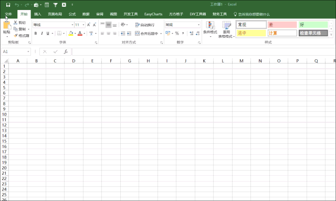
Task: Click the Redo arrow icon
Action: (27, 5)
